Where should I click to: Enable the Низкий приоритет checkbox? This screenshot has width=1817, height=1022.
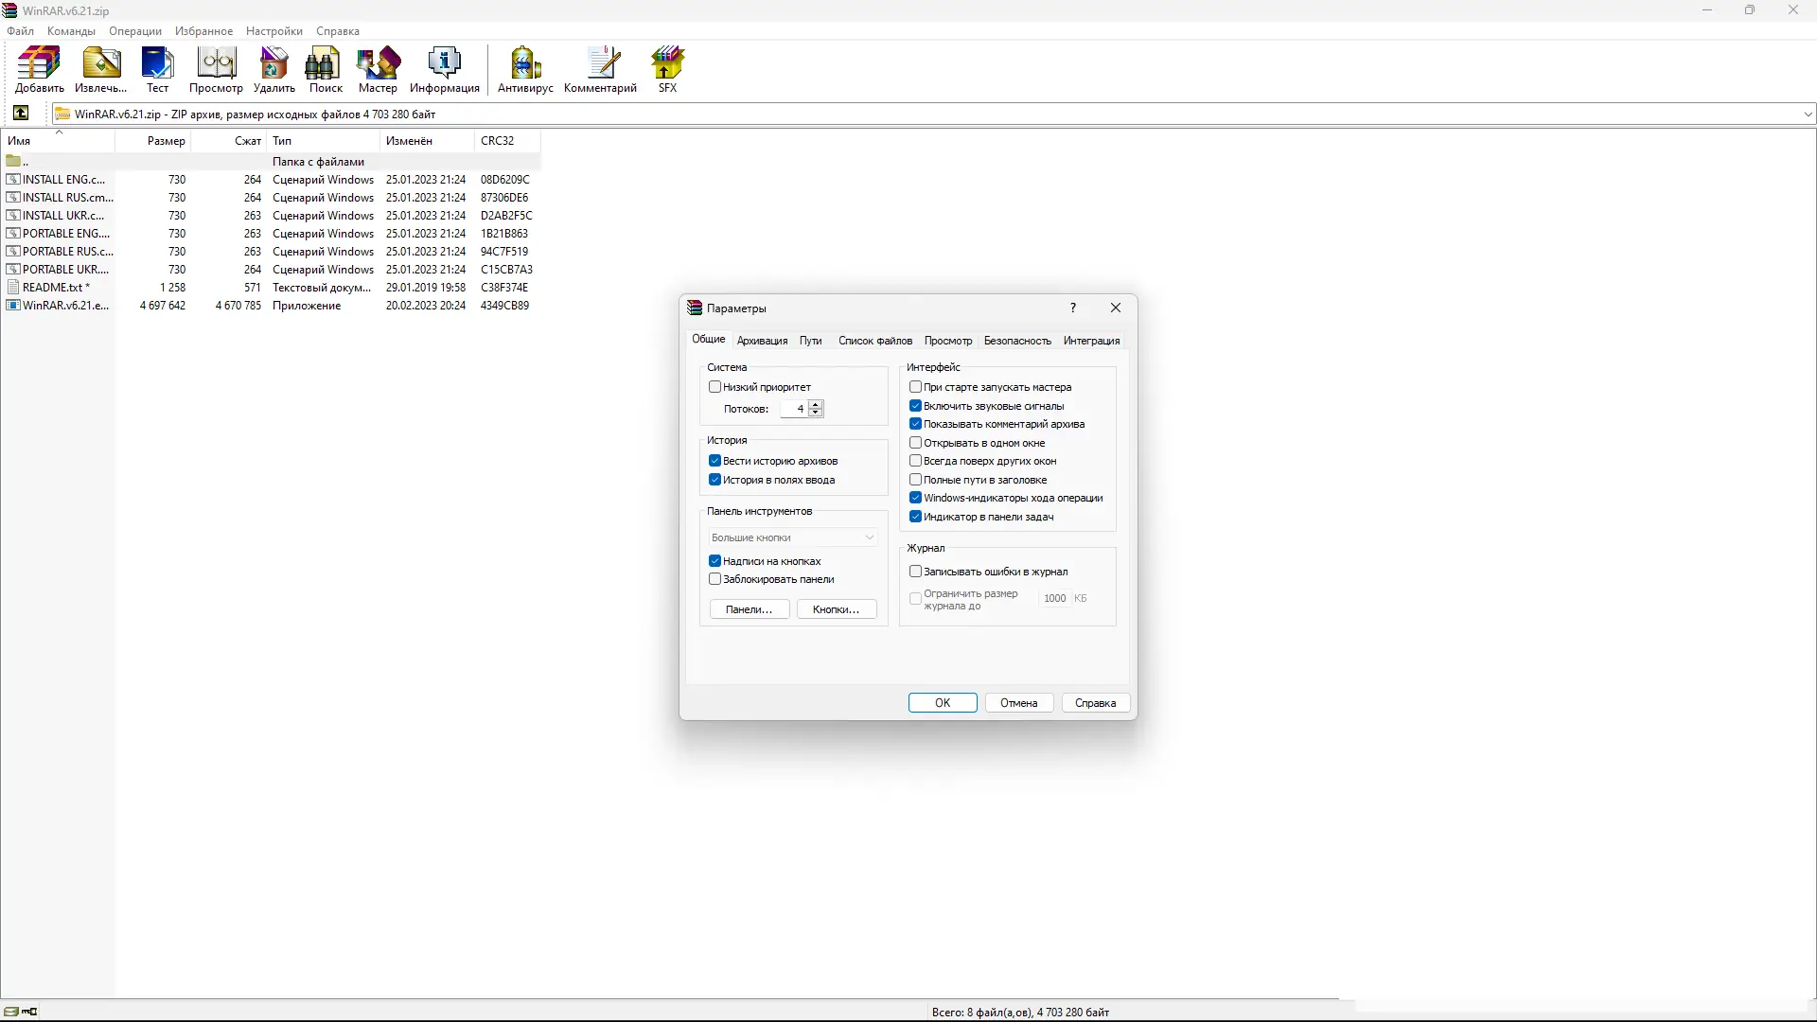tap(715, 387)
